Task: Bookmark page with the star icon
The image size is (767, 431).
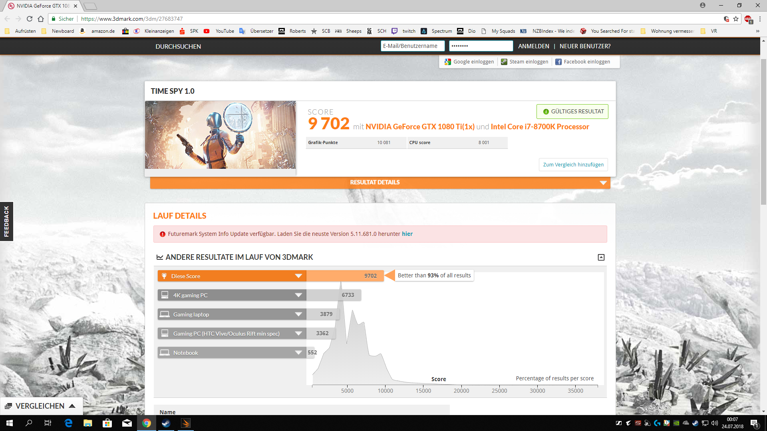Action: [x=736, y=19]
